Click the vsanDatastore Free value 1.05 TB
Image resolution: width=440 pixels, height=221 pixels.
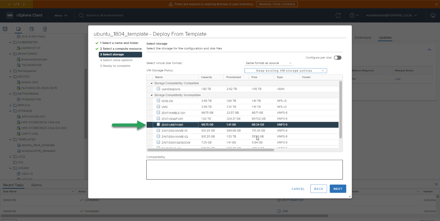click(256, 89)
